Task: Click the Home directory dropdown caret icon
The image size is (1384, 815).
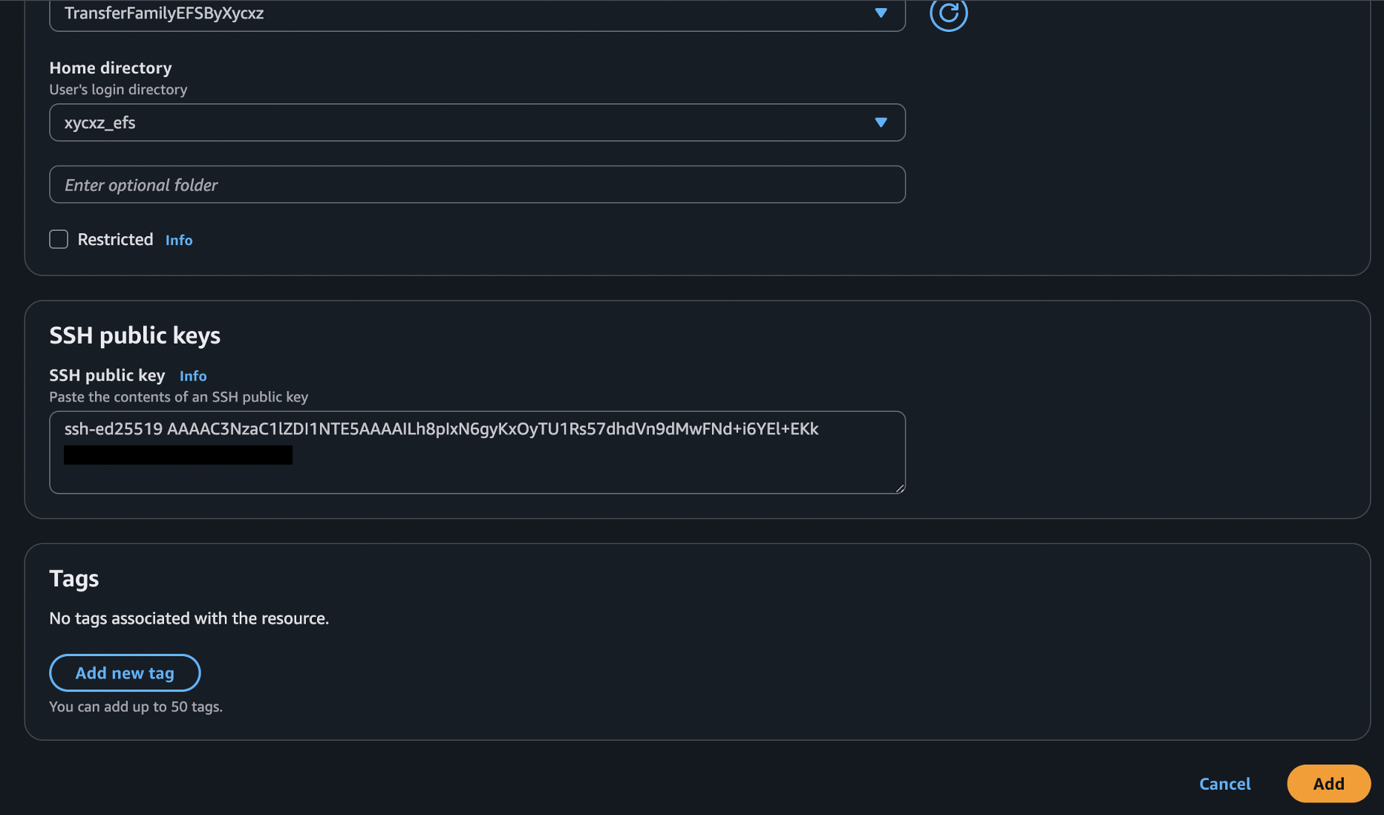Action: [881, 122]
